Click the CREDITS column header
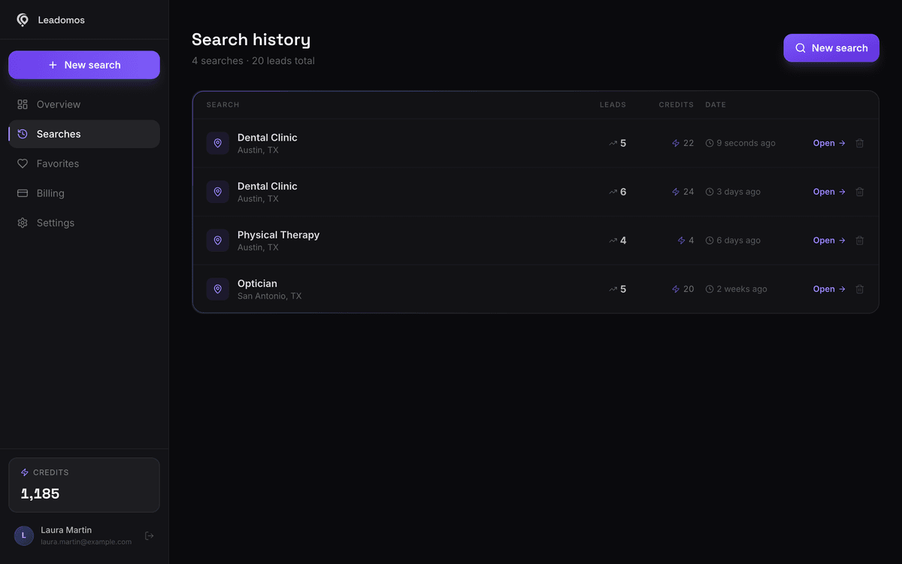This screenshot has width=902, height=564. pyautogui.click(x=676, y=105)
